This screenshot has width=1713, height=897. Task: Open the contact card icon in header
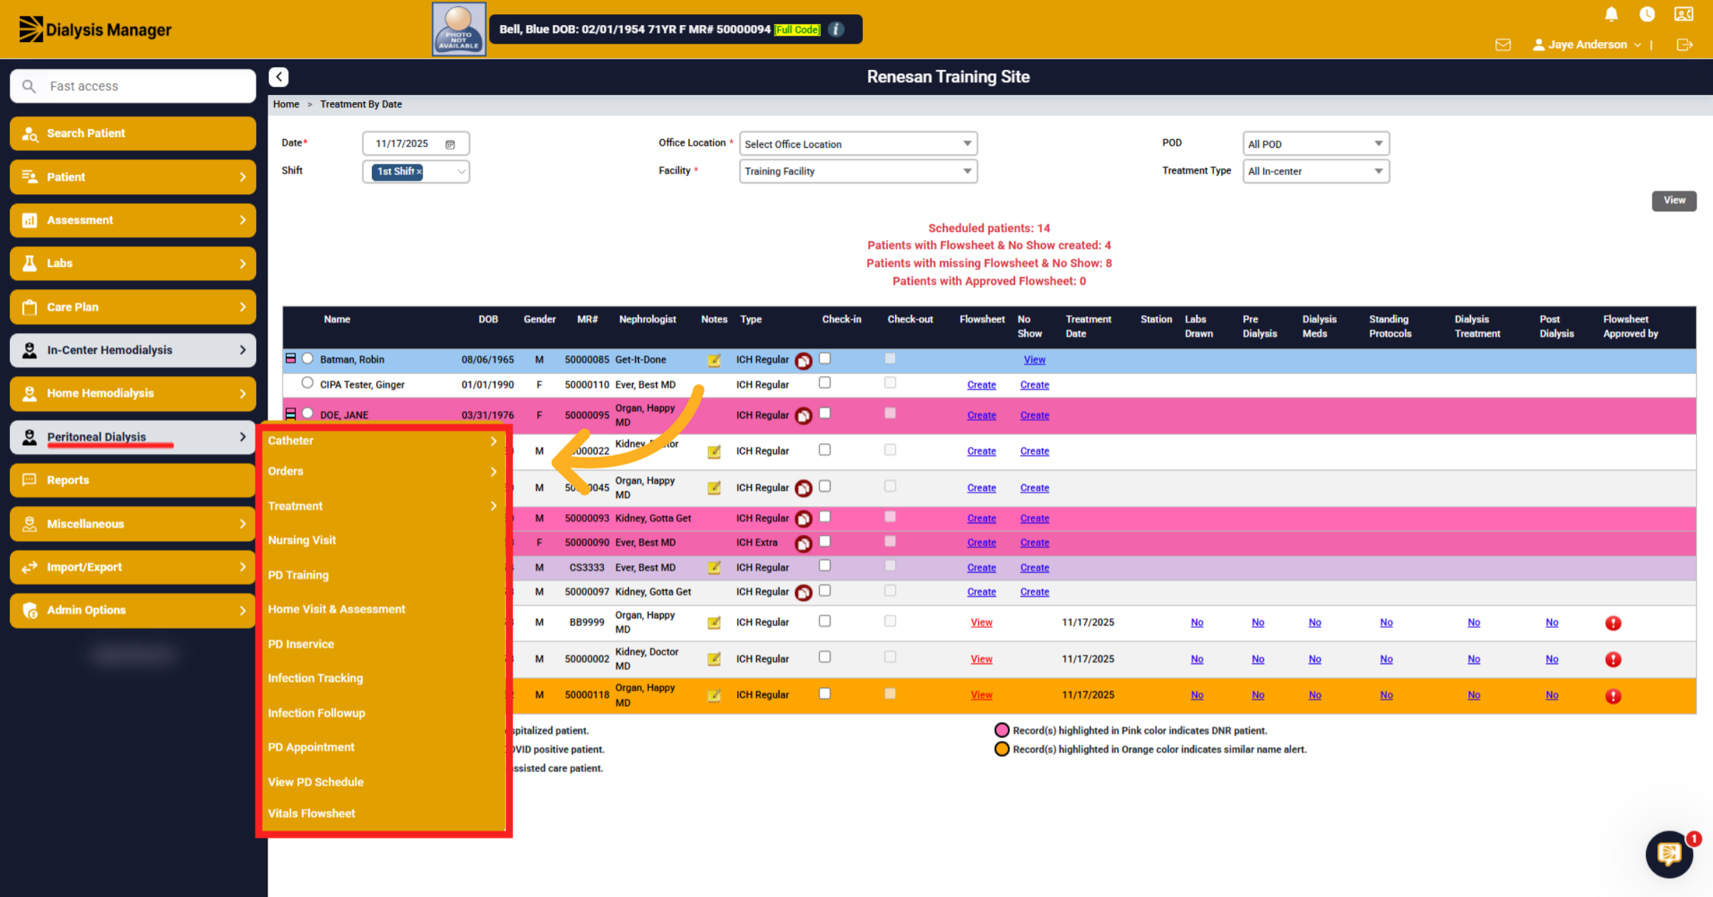(1684, 14)
